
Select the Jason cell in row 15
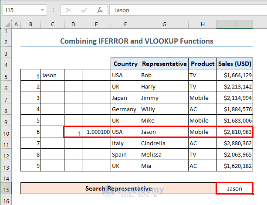(x=235, y=188)
